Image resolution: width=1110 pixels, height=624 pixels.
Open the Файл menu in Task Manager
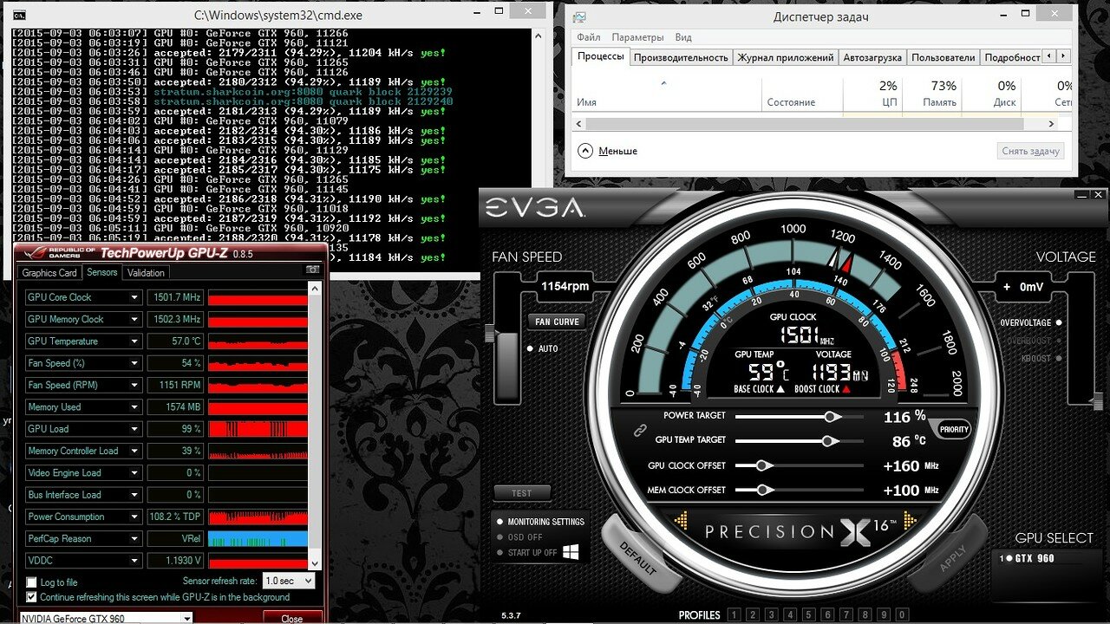(589, 37)
